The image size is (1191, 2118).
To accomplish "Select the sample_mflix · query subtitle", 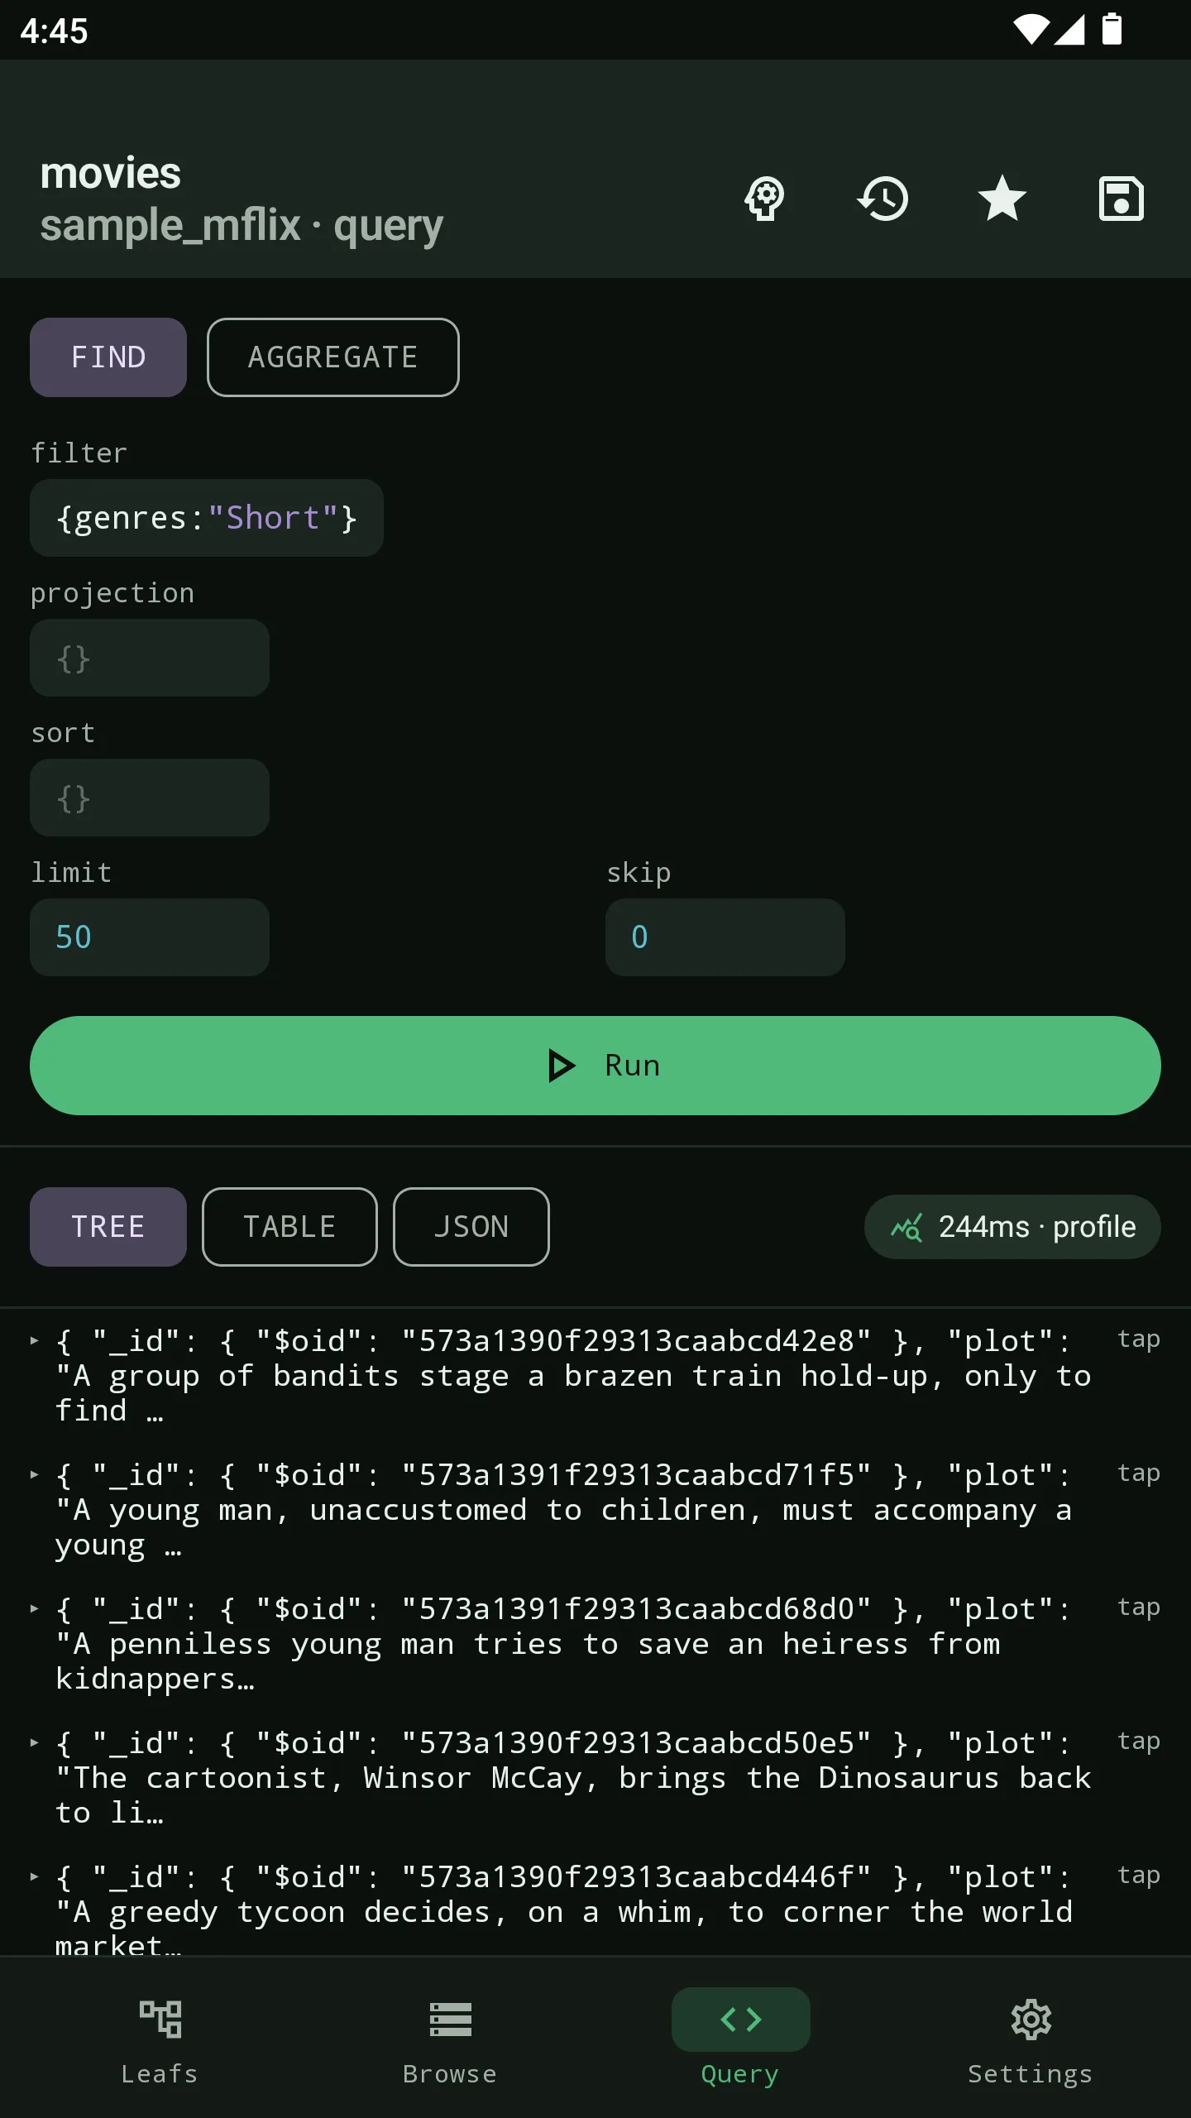I will (x=242, y=226).
